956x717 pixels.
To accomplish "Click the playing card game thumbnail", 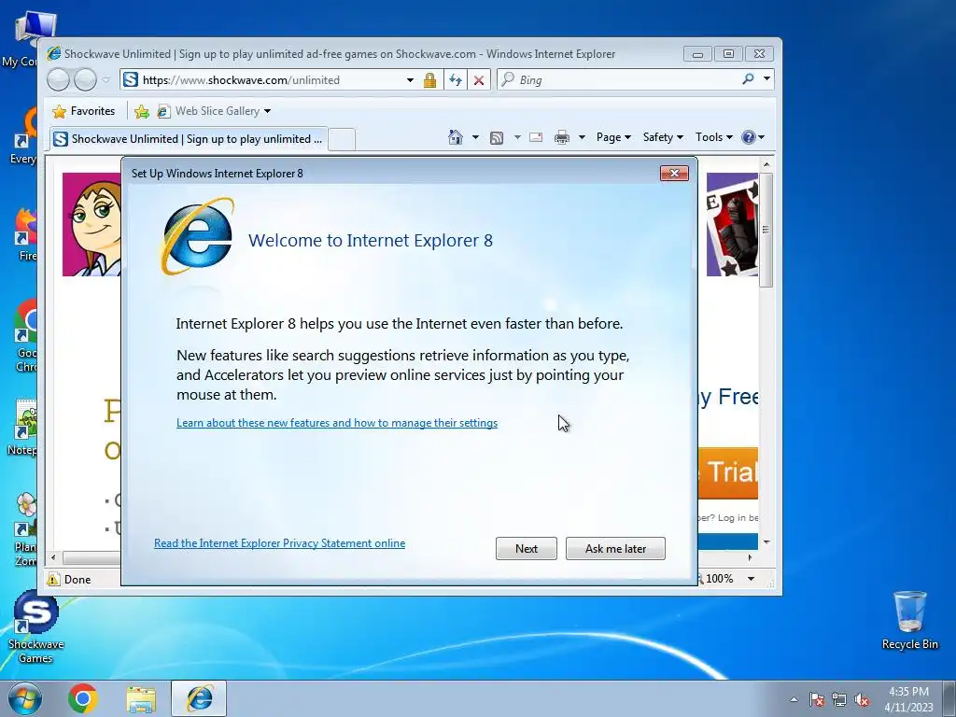I will (x=732, y=224).
